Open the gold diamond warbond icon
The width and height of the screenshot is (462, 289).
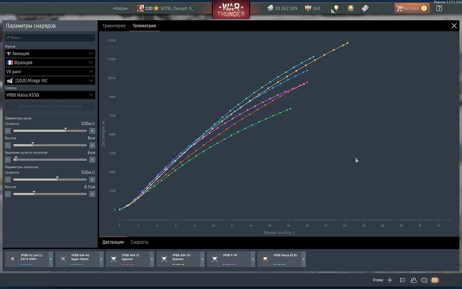[x=351, y=8]
